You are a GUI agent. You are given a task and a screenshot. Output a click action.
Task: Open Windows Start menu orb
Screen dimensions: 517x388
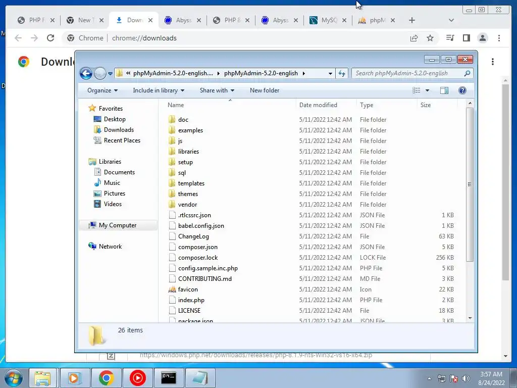[14, 378]
